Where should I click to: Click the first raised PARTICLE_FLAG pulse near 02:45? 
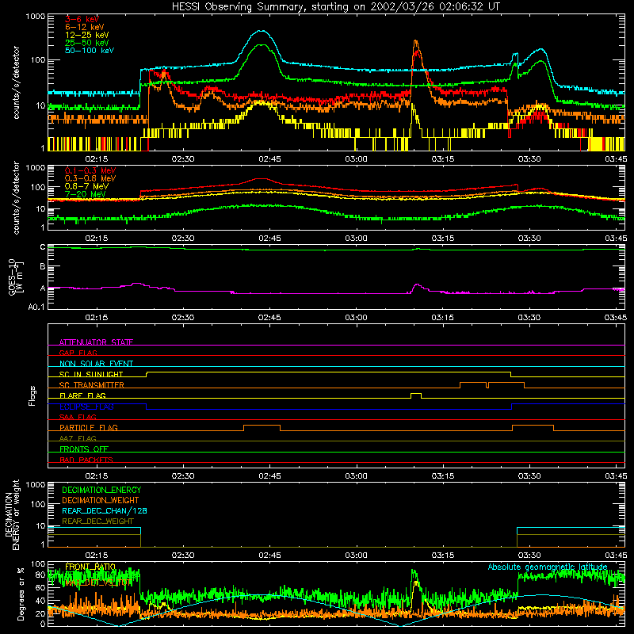pos(262,427)
